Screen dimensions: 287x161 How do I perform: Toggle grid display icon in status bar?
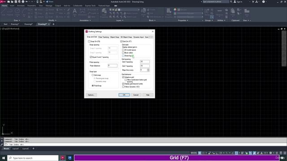click(x=200, y=153)
